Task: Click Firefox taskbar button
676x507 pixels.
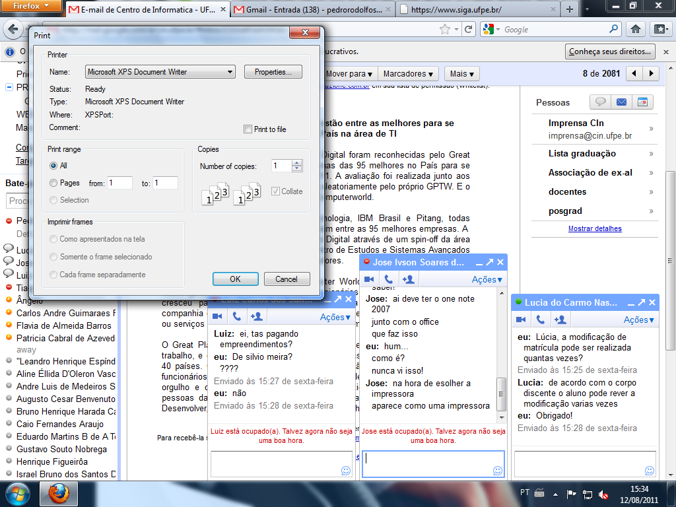Action: (x=59, y=494)
